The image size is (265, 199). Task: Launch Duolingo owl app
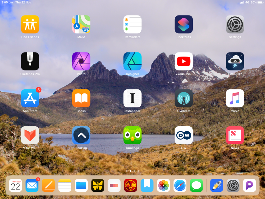132,136
